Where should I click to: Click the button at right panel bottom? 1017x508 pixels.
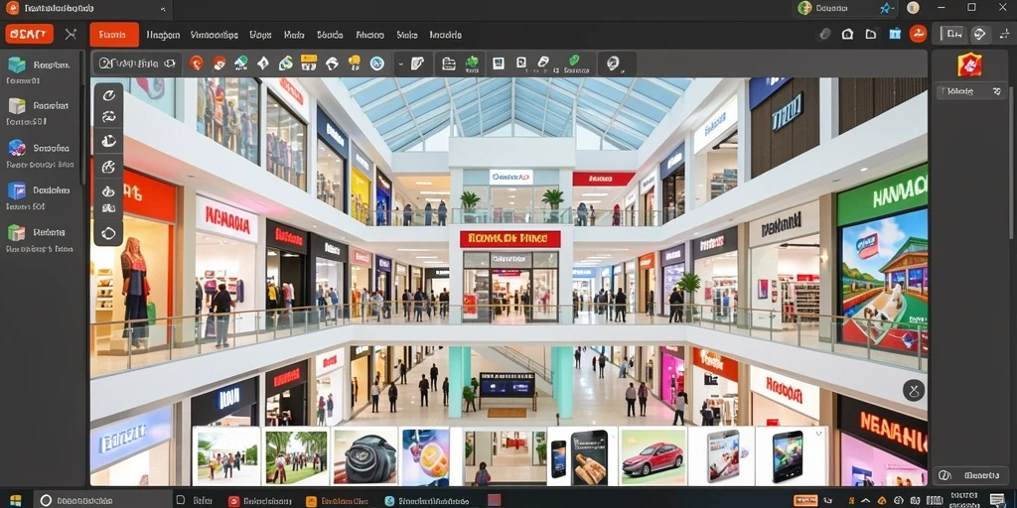click(x=970, y=475)
